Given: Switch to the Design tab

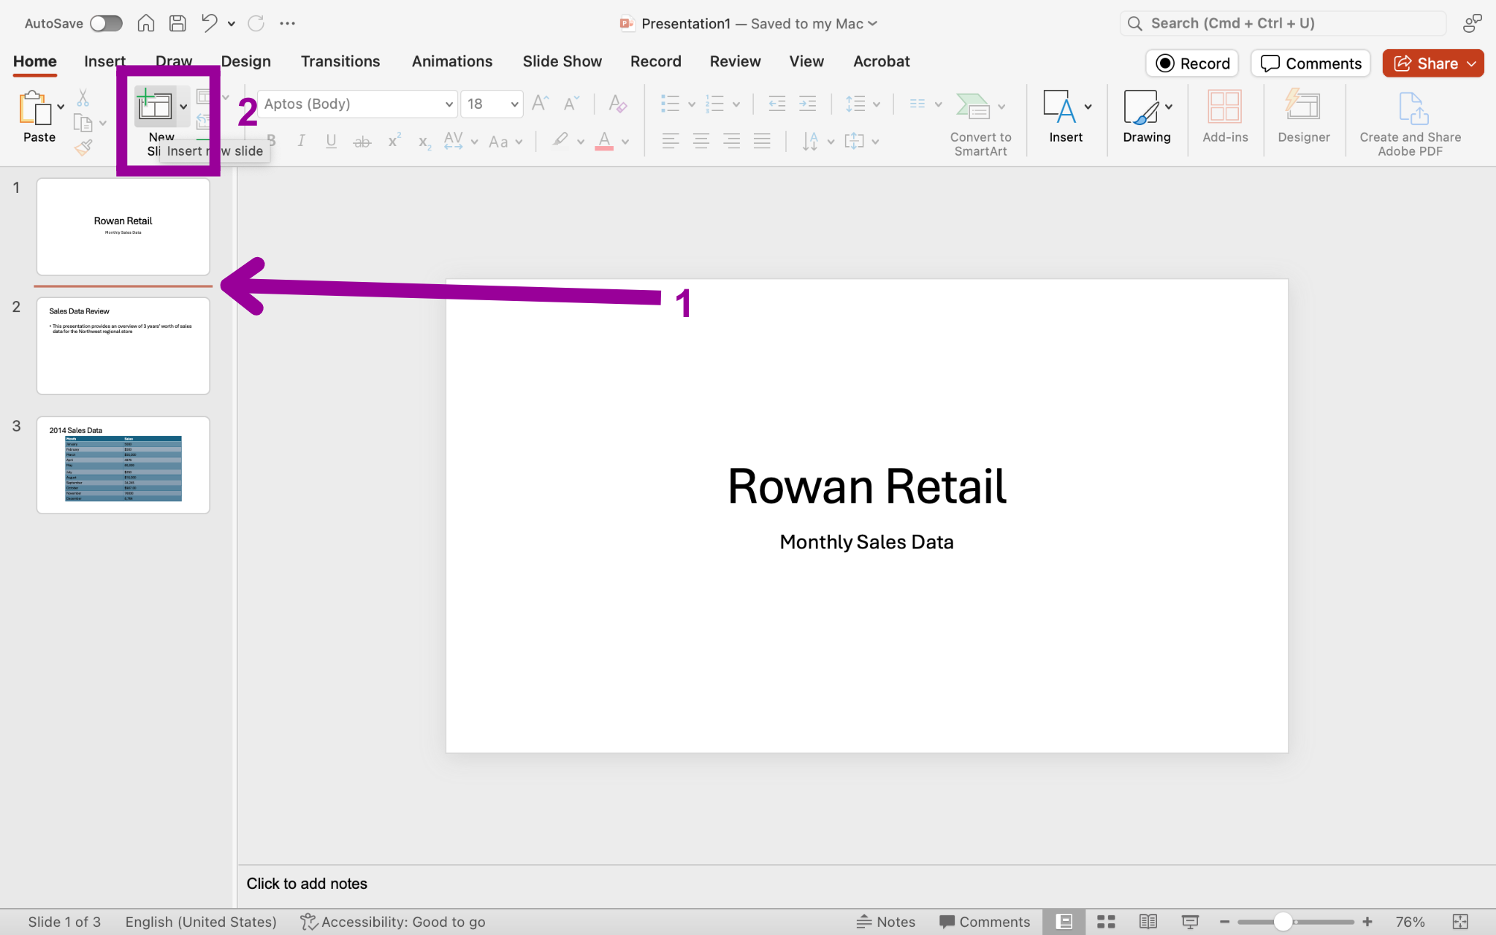Looking at the screenshot, I should coord(246,61).
